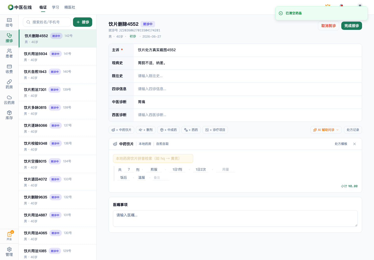Screen dimensions: 374x260
Task: Click the 中医诊断 field showing 胃痛
Action: pos(248,102)
